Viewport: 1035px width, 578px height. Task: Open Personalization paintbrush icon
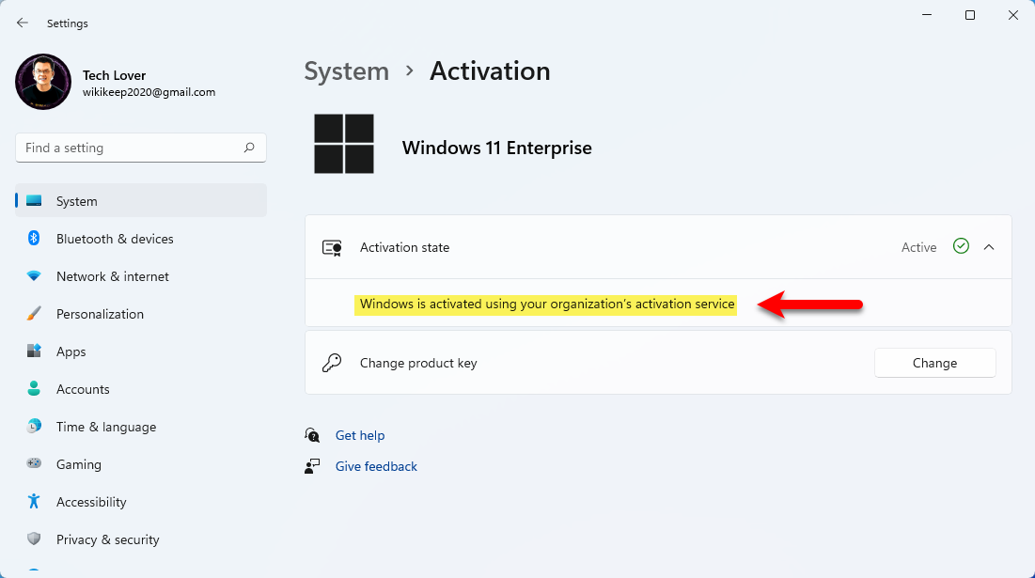point(34,313)
